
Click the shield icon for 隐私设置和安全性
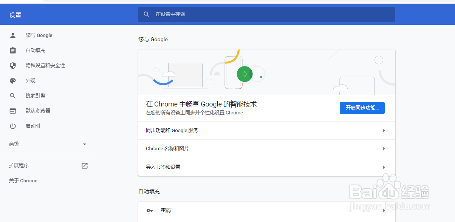coord(13,66)
